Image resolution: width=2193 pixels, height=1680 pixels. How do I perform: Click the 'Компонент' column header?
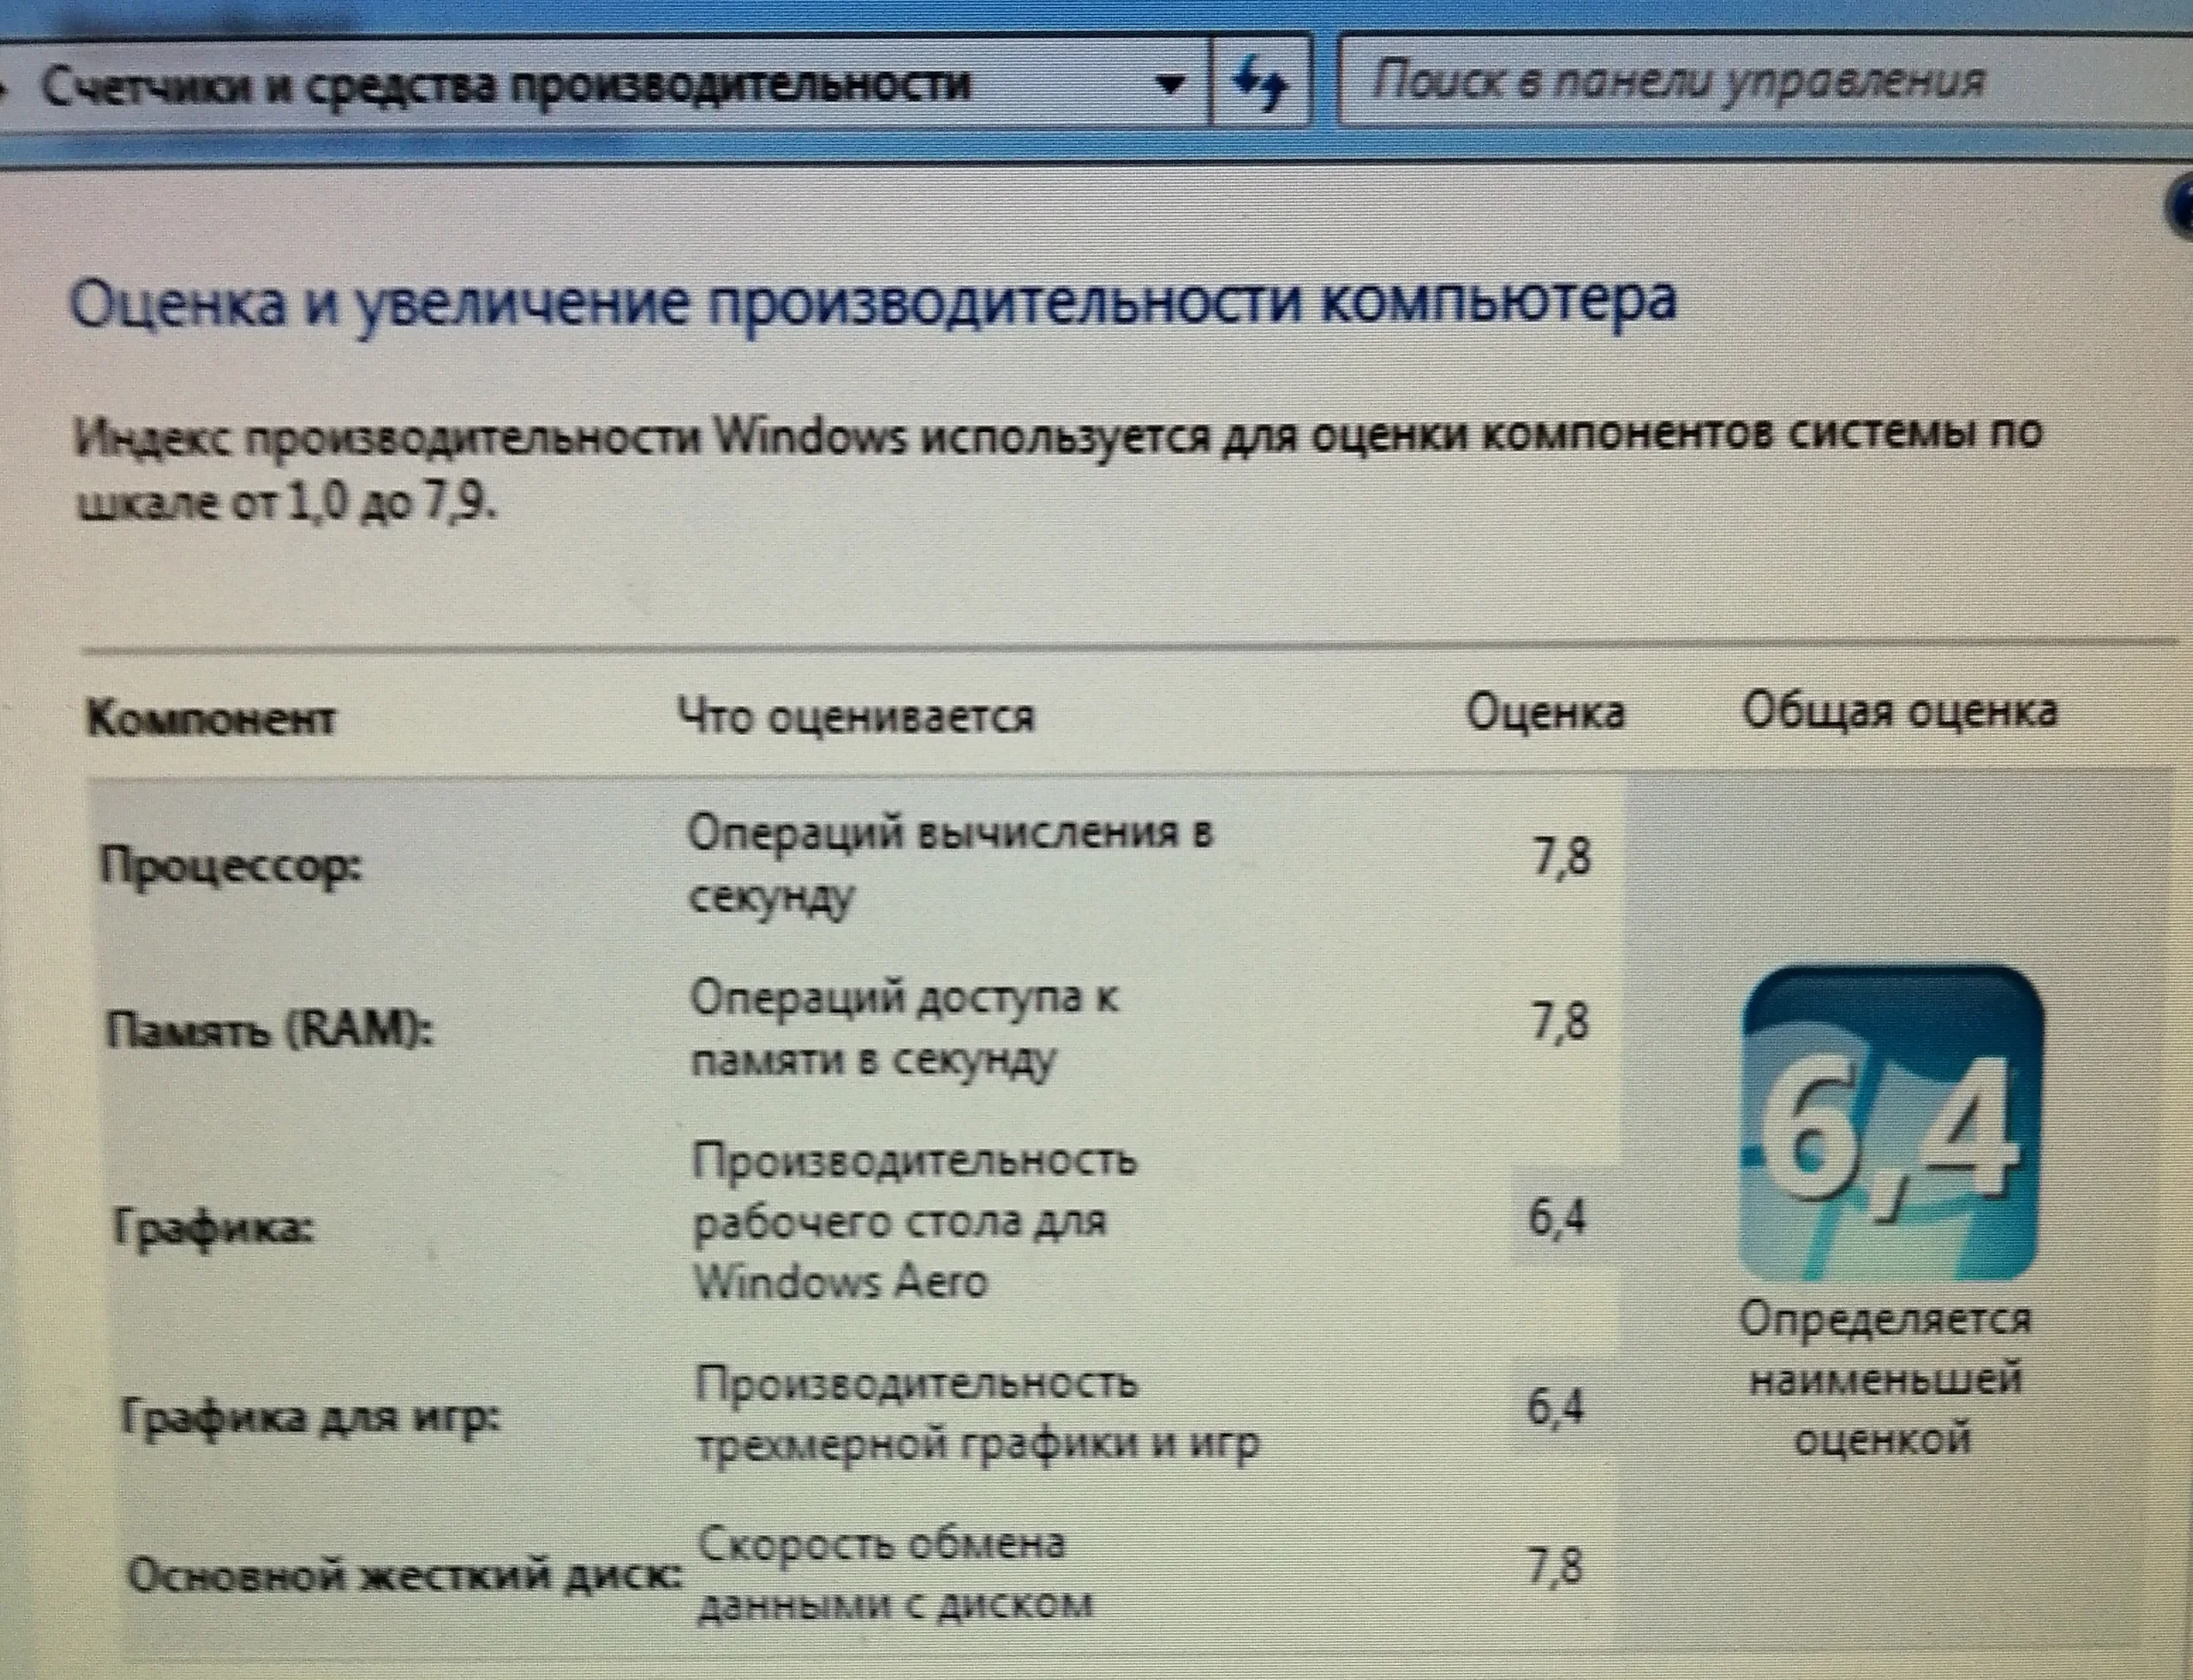[212, 719]
